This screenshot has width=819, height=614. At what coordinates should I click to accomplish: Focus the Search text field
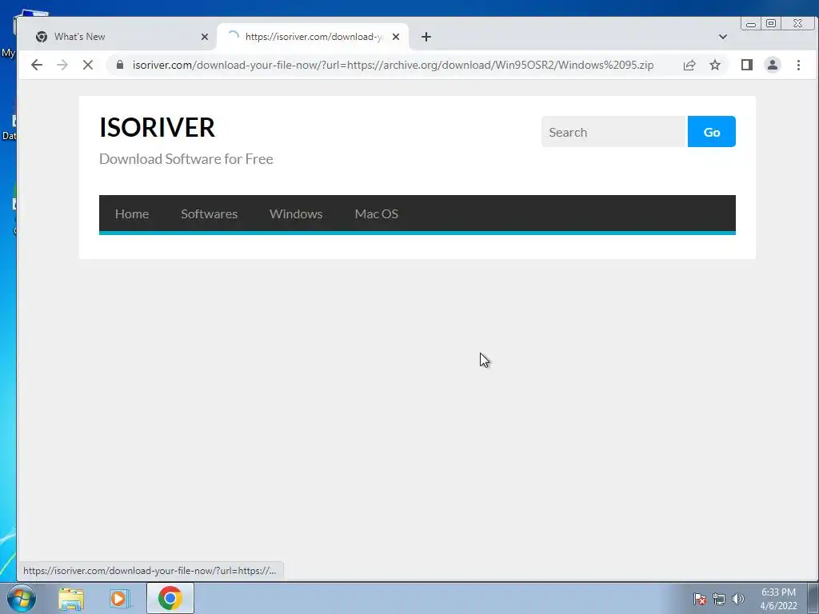click(x=614, y=132)
